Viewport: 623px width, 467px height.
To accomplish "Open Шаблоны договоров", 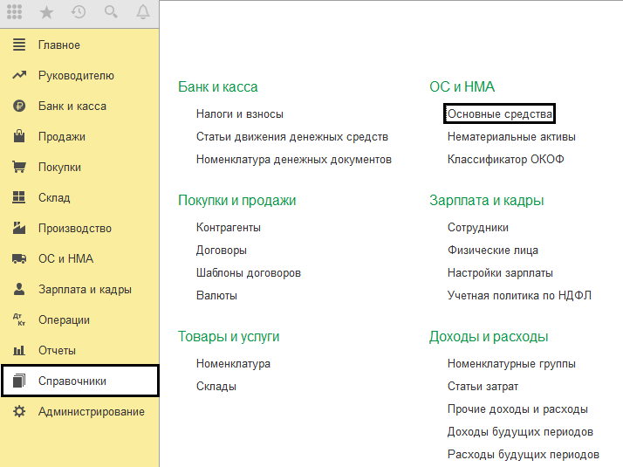I will 249,273.
